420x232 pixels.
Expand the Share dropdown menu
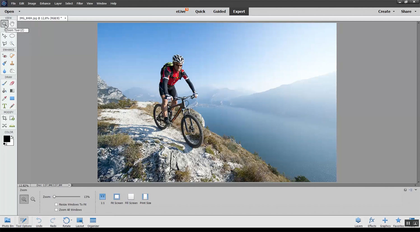pyautogui.click(x=408, y=12)
